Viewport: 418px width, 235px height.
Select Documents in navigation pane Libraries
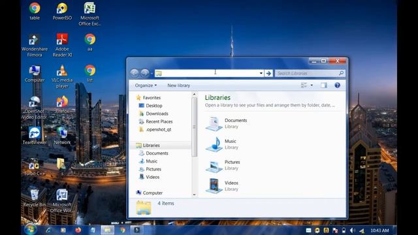tap(153, 153)
